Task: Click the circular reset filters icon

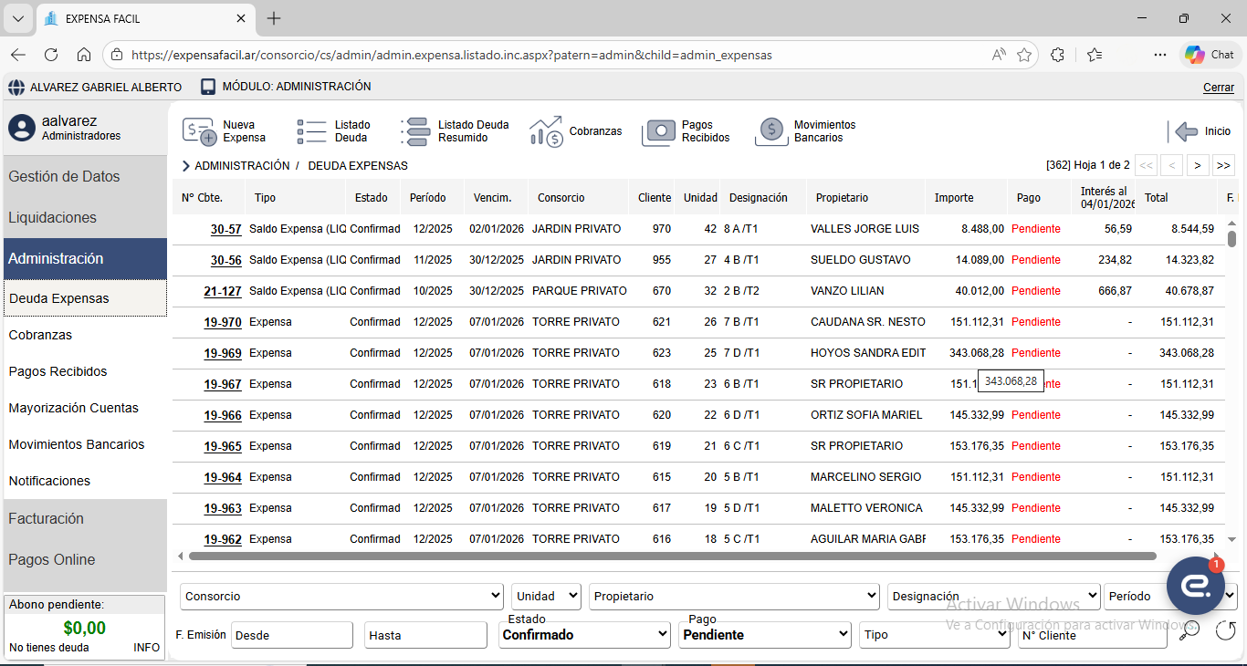Action: (x=1225, y=630)
